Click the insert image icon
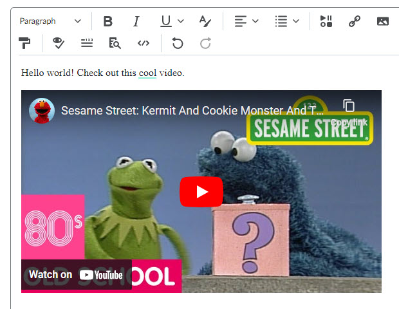Image resolution: width=399 pixels, height=309 pixels. pos(383,21)
